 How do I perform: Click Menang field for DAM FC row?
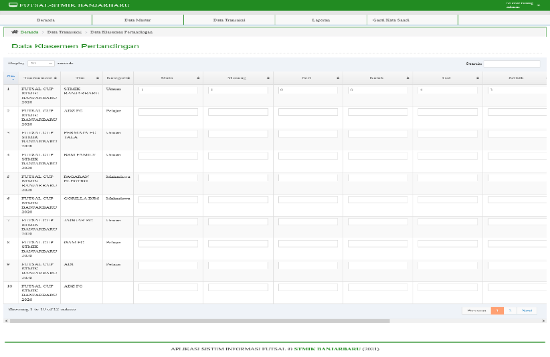coord(238,243)
